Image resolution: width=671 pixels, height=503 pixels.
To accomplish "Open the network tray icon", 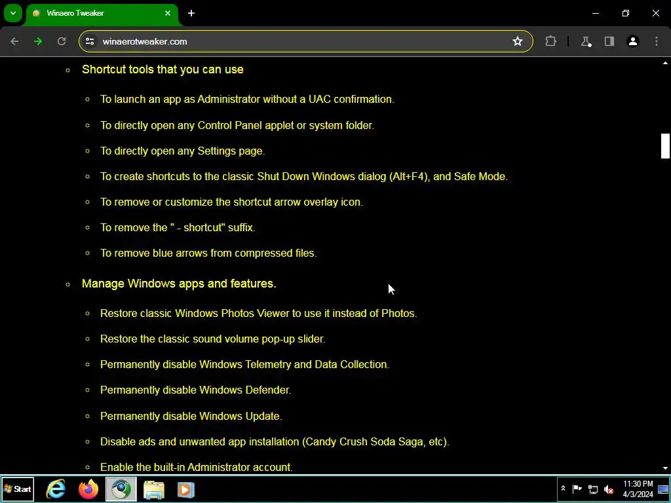I will point(592,489).
